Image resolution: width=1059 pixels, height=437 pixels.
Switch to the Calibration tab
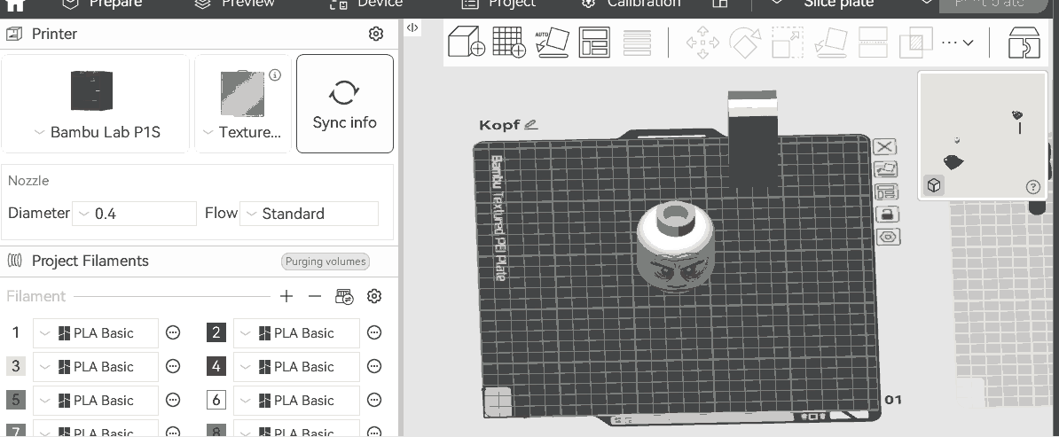click(631, 4)
